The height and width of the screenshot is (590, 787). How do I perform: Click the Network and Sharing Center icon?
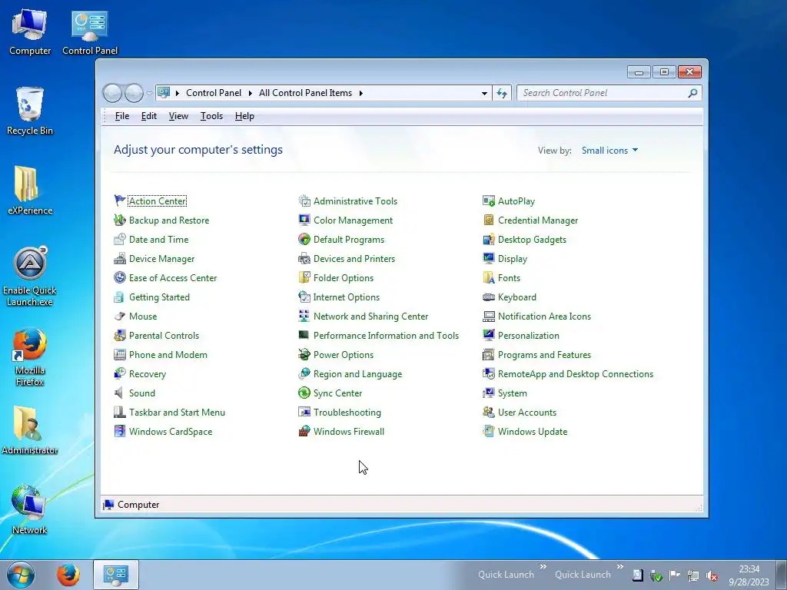point(304,316)
